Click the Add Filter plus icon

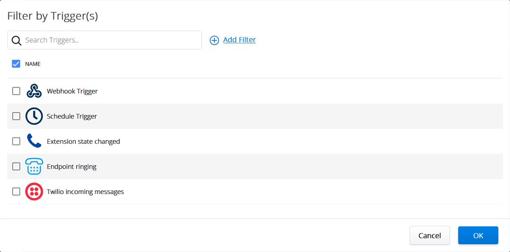215,40
